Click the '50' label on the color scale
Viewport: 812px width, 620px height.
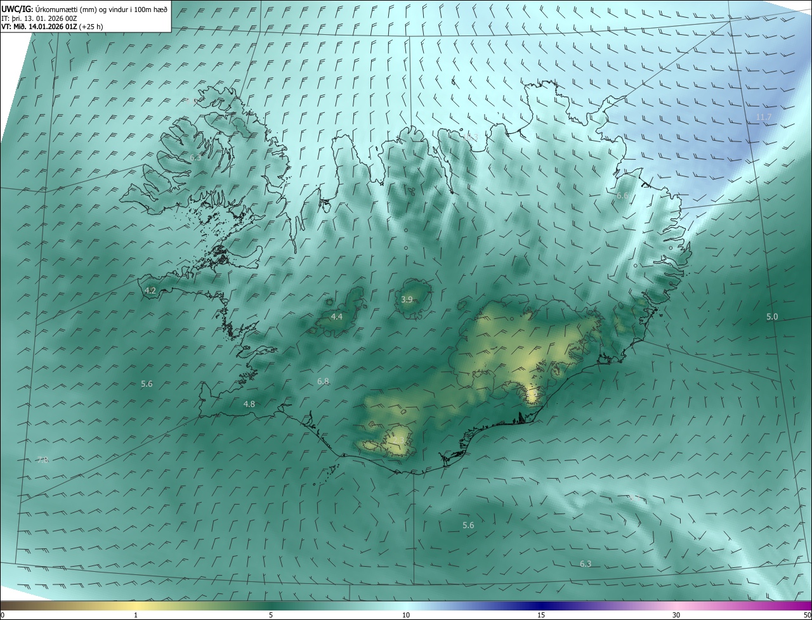pyautogui.click(x=807, y=616)
